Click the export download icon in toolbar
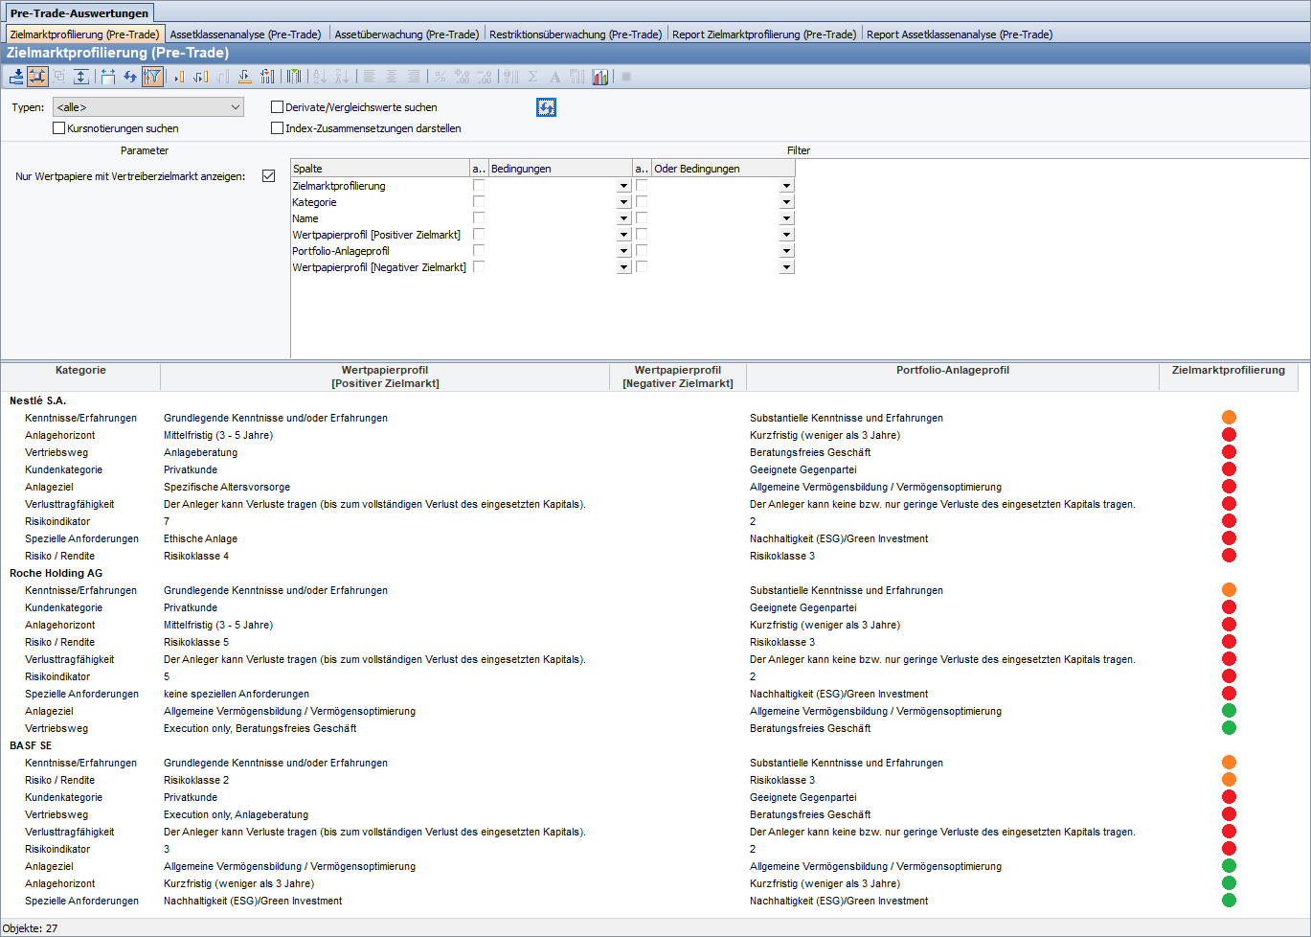 coord(16,77)
